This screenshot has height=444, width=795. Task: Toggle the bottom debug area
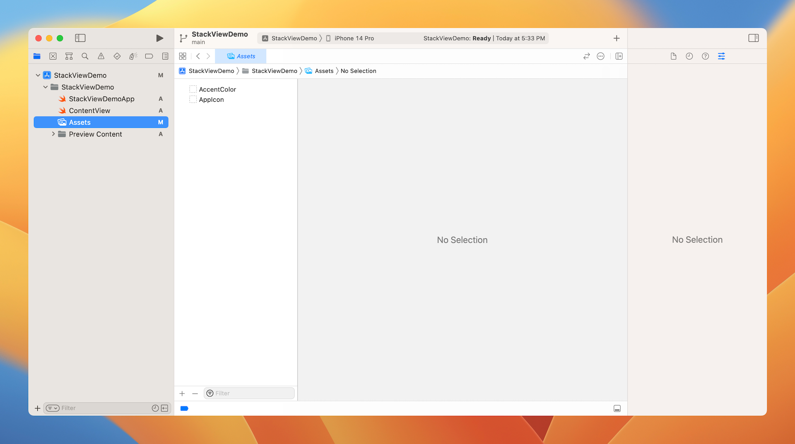click(617, 408)
